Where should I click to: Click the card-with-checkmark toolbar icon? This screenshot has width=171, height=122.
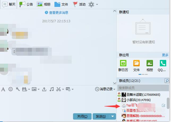pos(68,89)
